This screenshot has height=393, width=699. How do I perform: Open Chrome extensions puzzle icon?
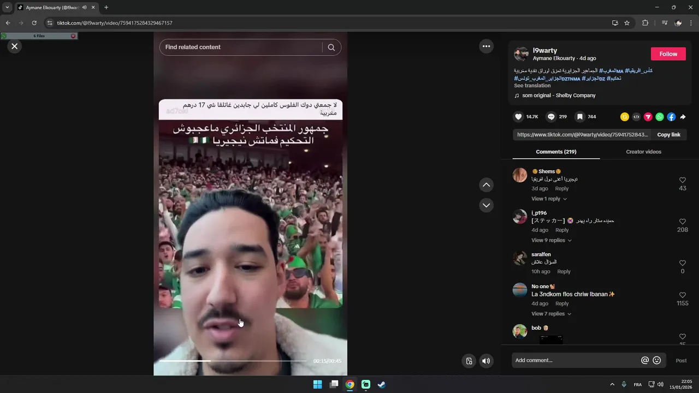645,23
